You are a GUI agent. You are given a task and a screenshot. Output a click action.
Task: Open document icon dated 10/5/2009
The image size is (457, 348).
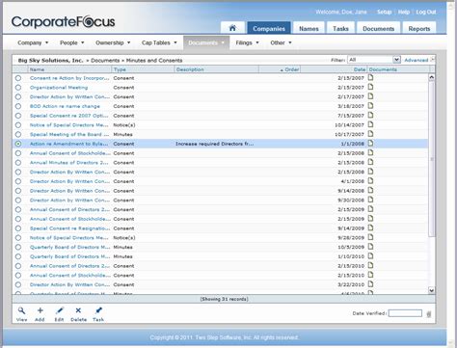[x=370, y=247]
